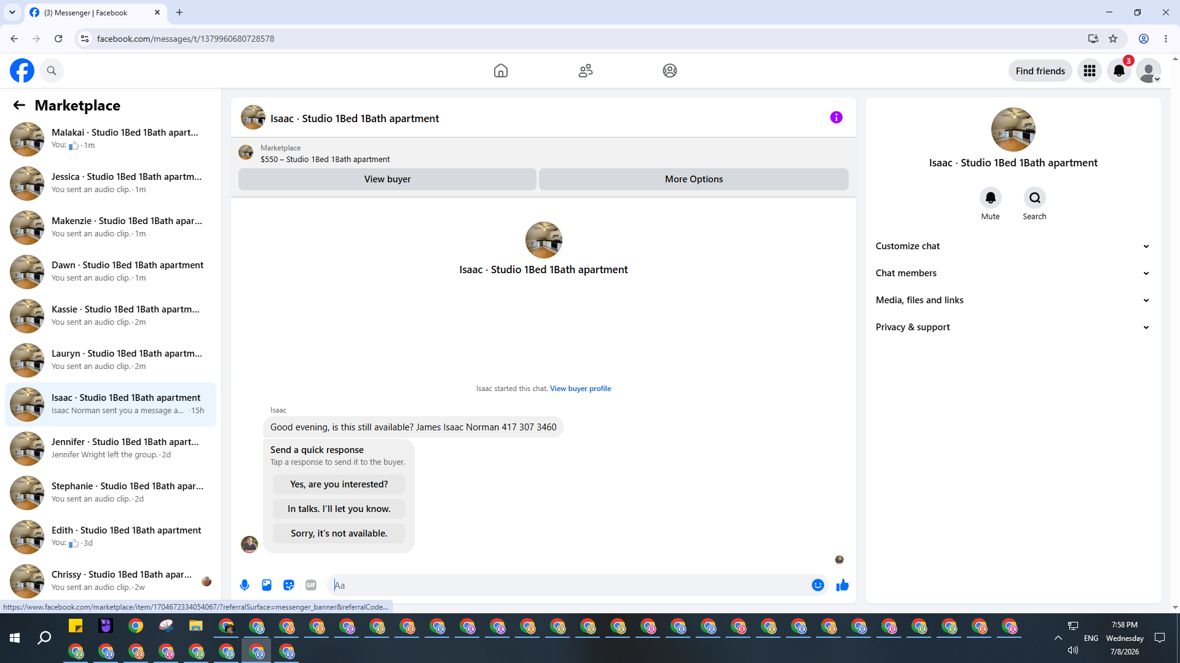Click the apartment thumbnail in right panel

[1013, 130]
